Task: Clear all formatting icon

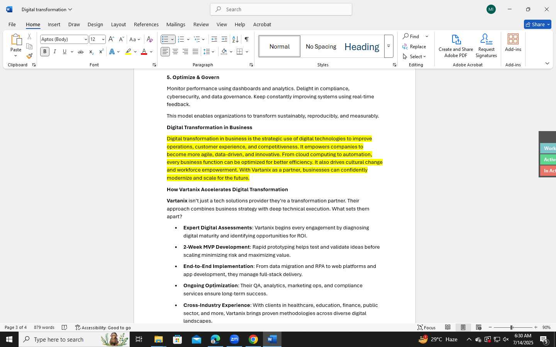Action: [150, 39]
